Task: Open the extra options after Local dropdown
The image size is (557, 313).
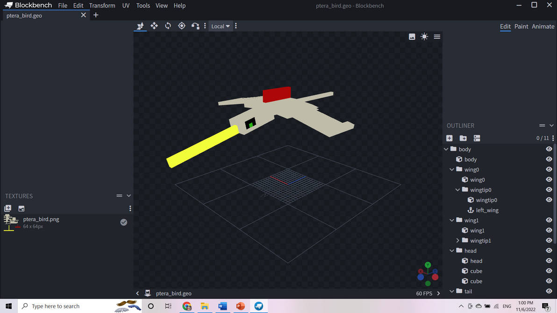Action: pos(236,26)
